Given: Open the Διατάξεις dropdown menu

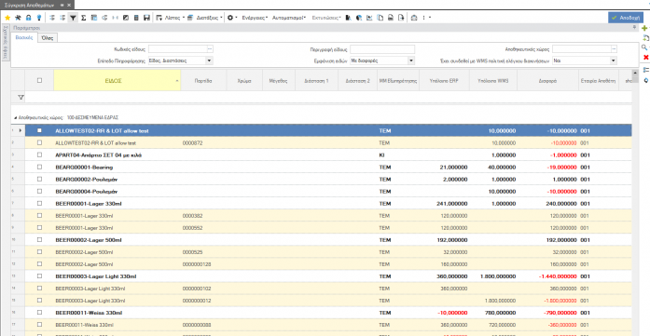Looking at the screenshot, I should click(204, 18).
